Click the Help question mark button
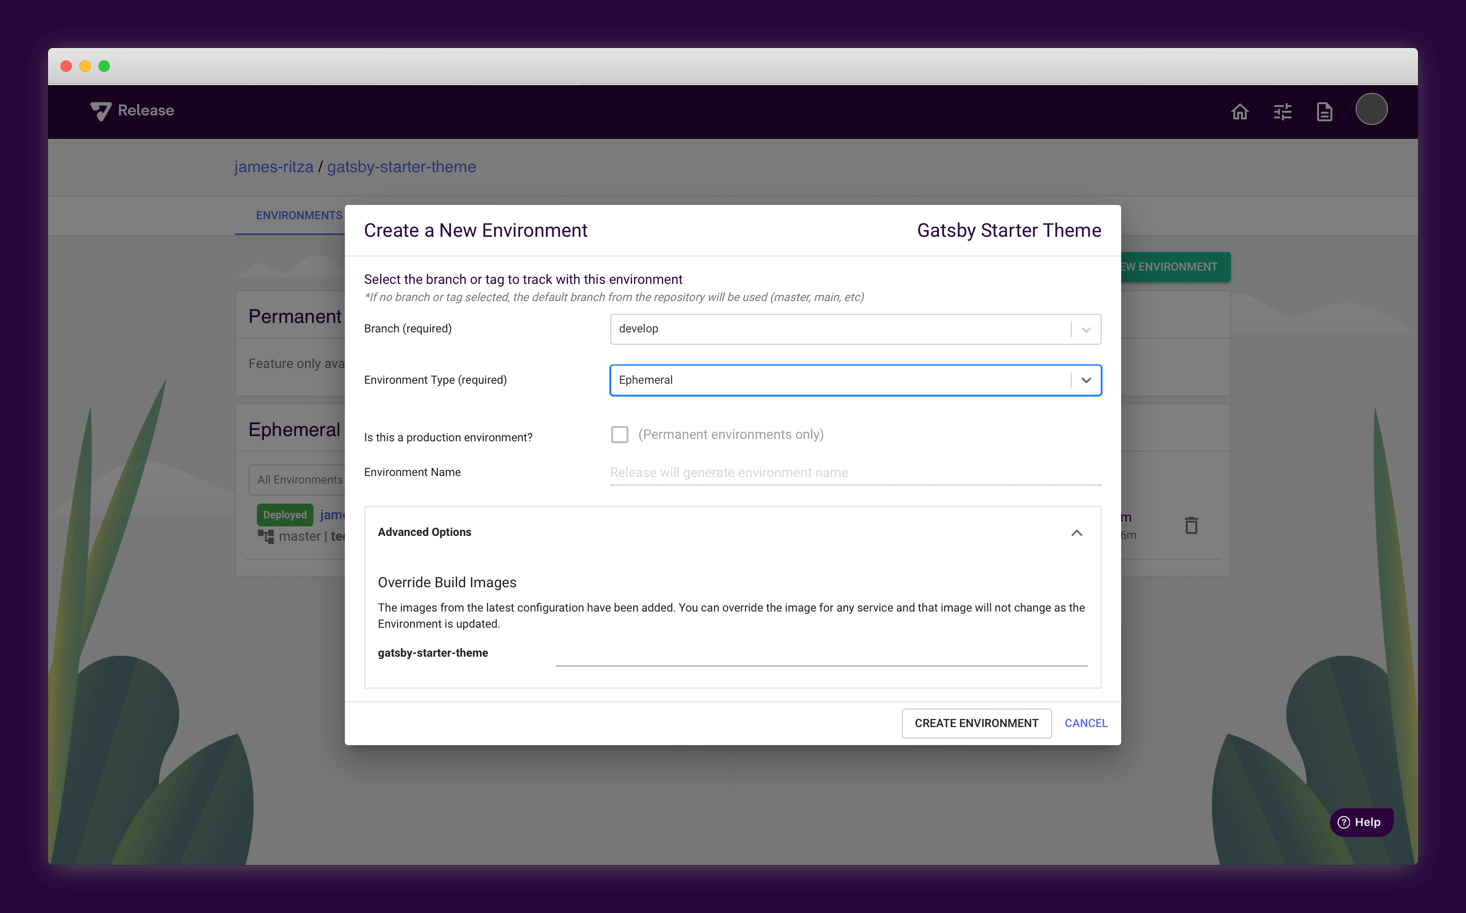This screenshot has width=1466, height=913. click(x=1361, y=822)
